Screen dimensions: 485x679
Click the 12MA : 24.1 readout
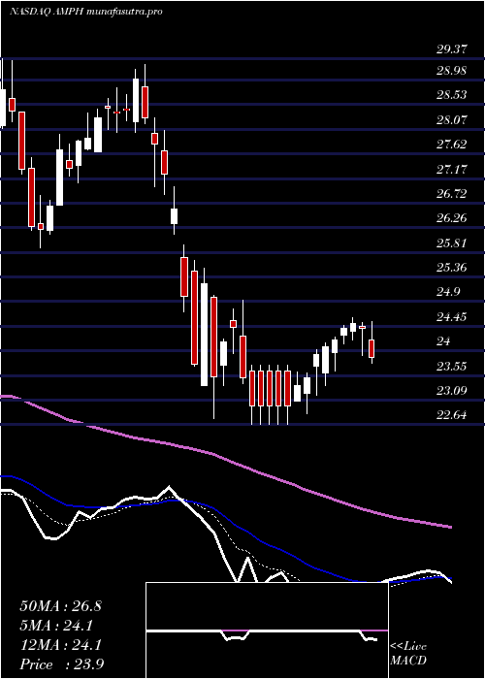(60, 645)
